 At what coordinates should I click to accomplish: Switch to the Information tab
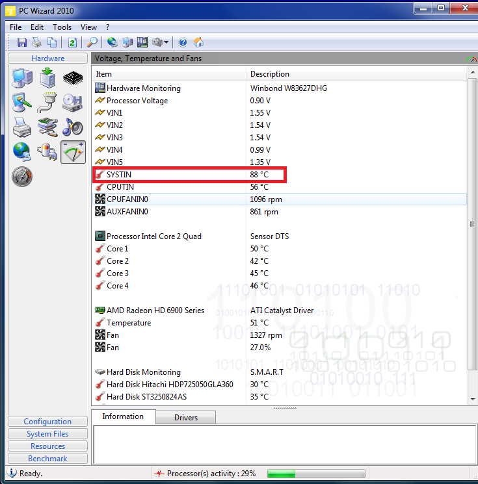point(123,416)
